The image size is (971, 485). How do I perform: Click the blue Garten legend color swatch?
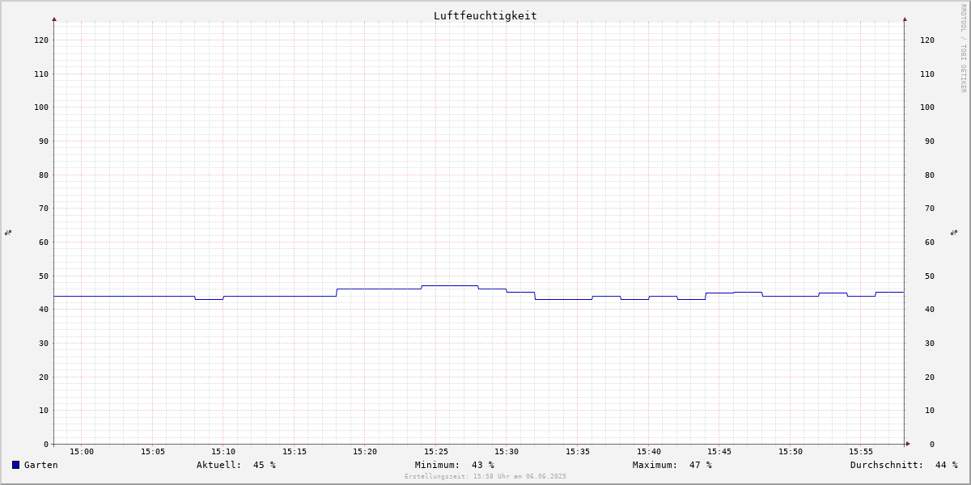point(15,465)
